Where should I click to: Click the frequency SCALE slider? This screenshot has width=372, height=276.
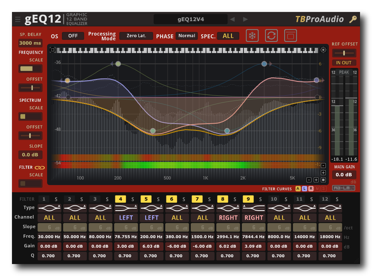30,69
